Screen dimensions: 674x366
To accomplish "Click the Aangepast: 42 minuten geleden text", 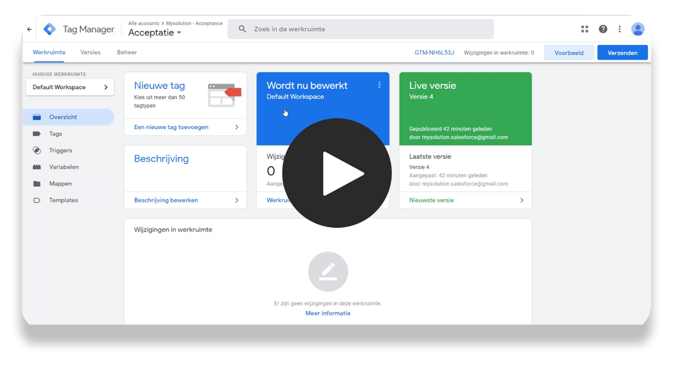I will [448, 175].
